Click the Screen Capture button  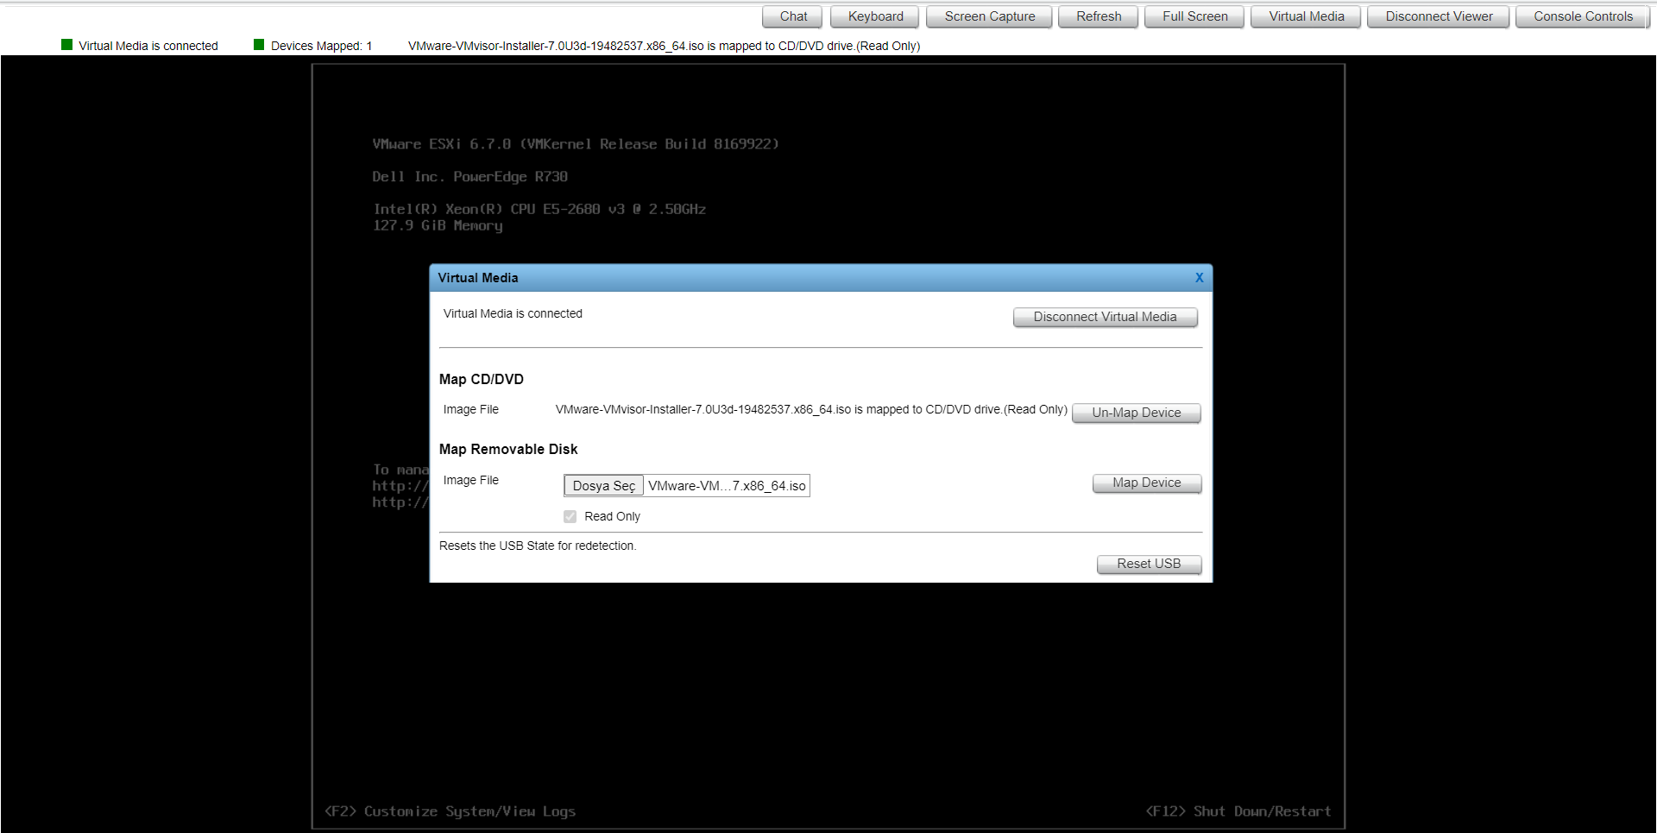[x=989, y=16]
